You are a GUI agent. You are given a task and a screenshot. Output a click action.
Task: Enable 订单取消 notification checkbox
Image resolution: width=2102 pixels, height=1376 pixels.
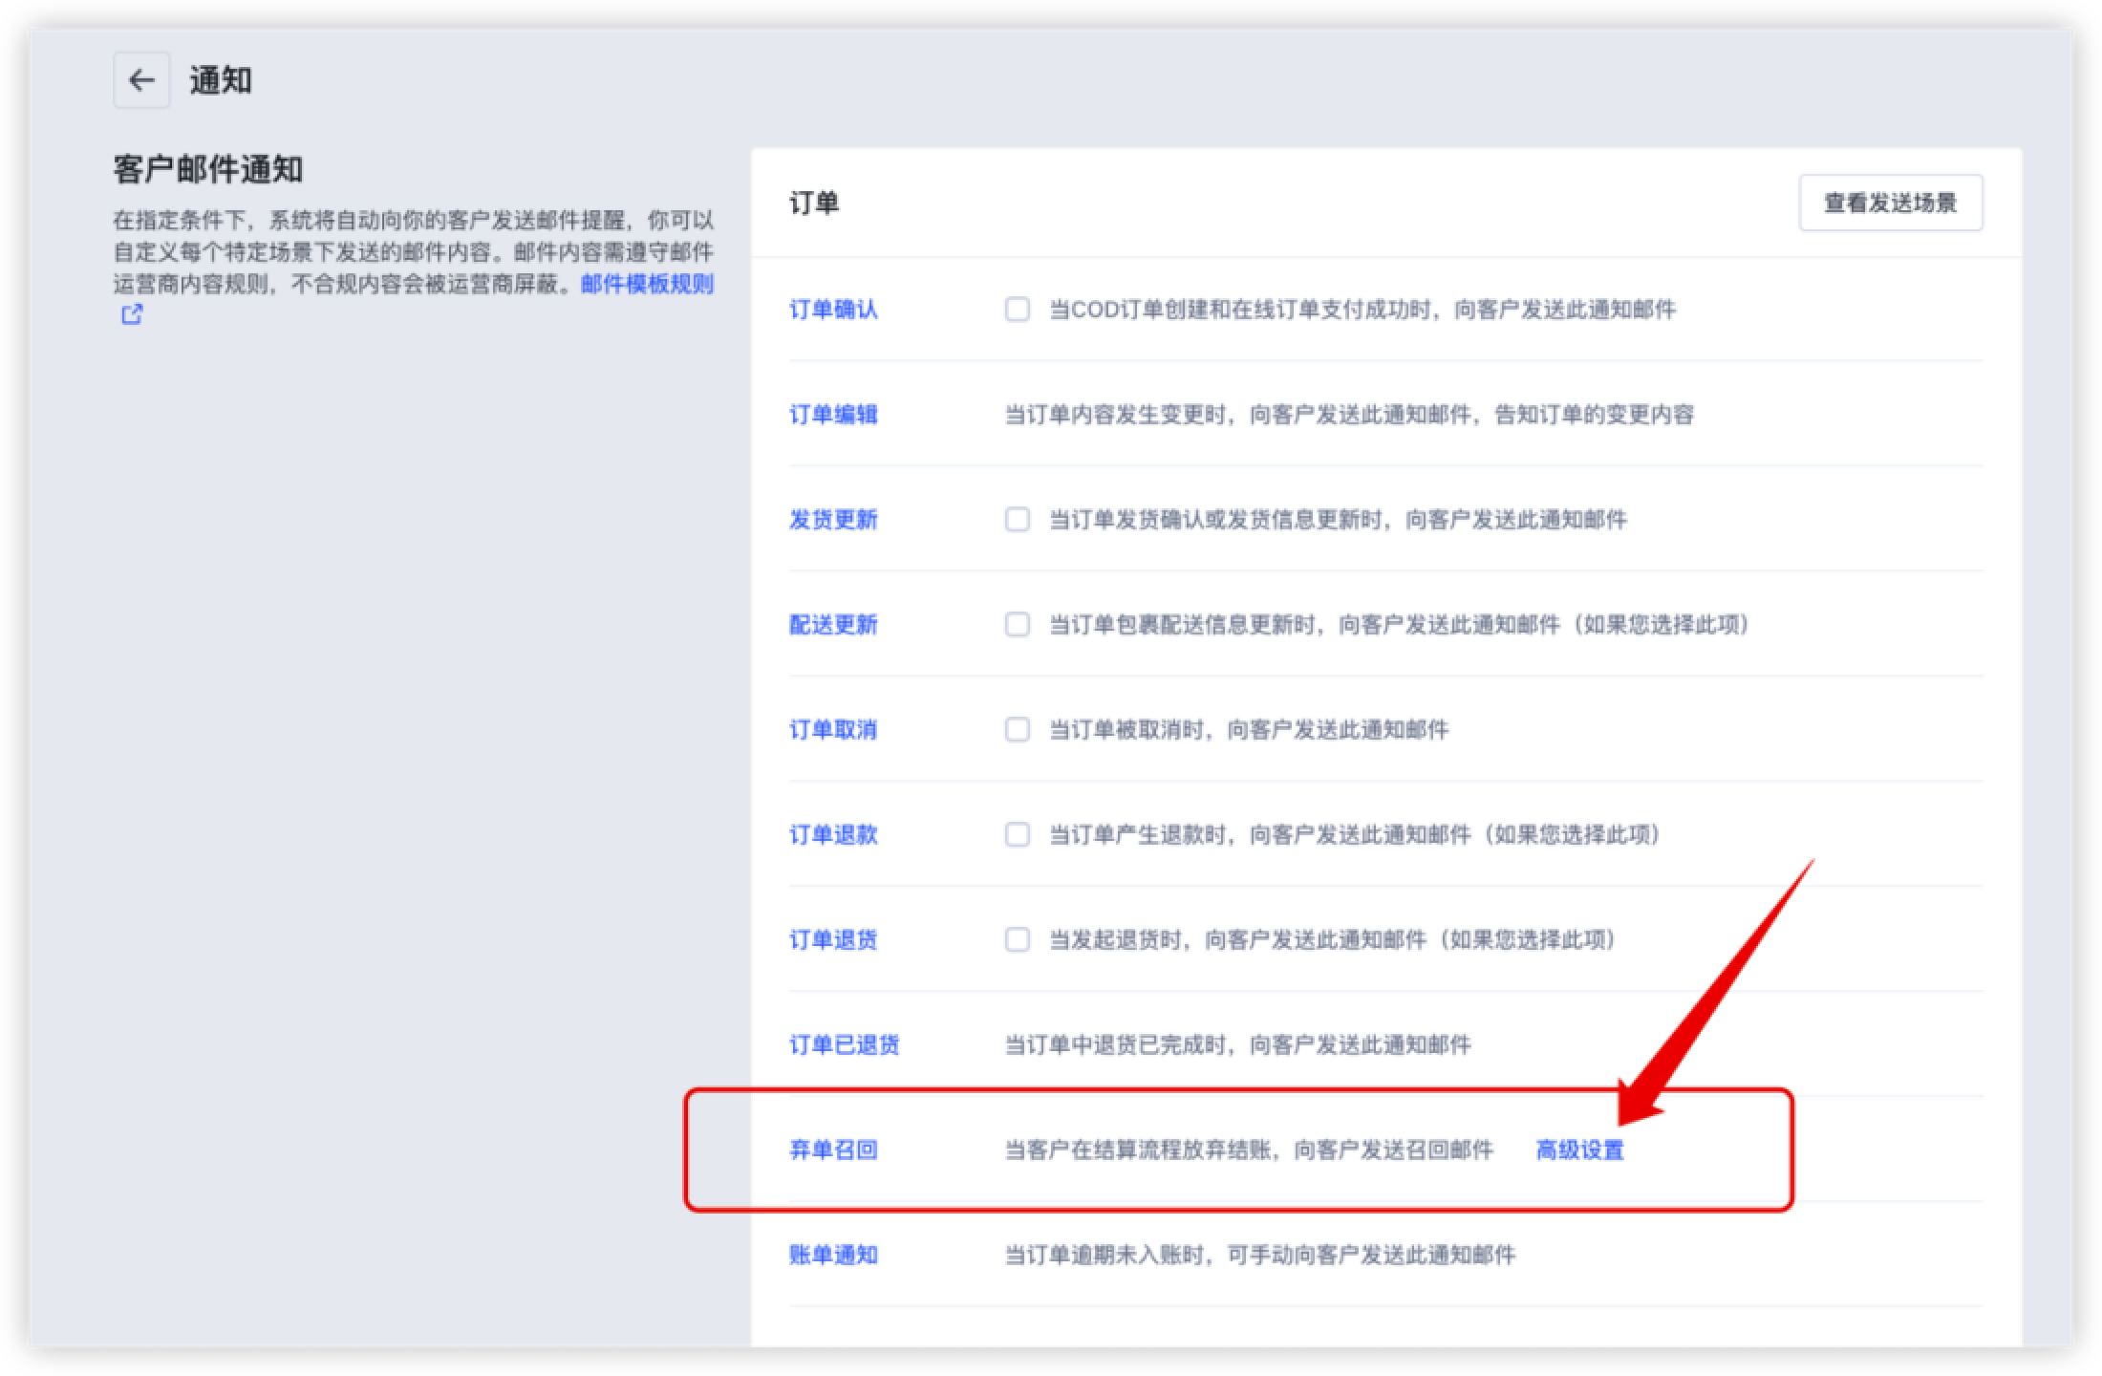tap(1017, 730)
